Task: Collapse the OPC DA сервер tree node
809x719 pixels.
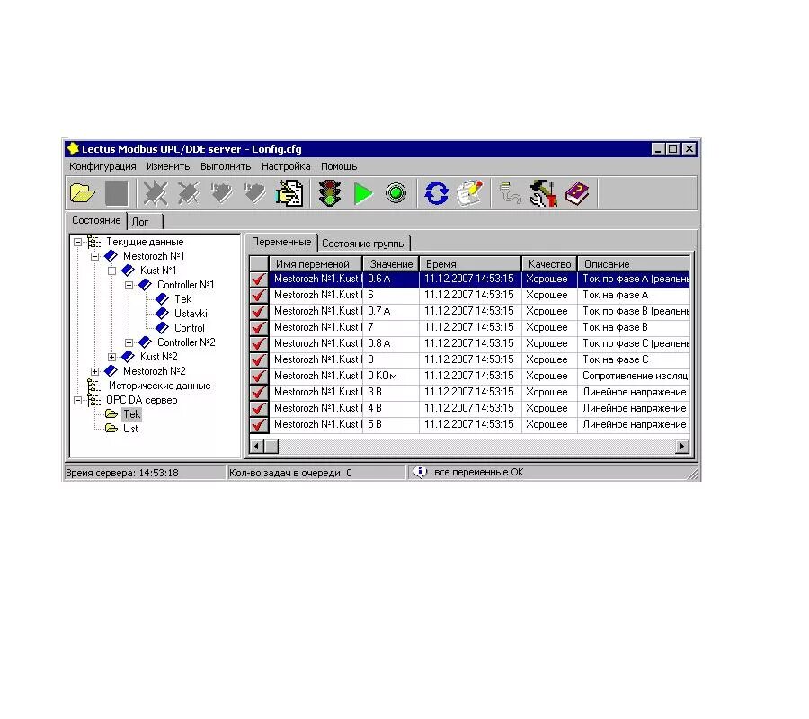Action: click(78, 400)
